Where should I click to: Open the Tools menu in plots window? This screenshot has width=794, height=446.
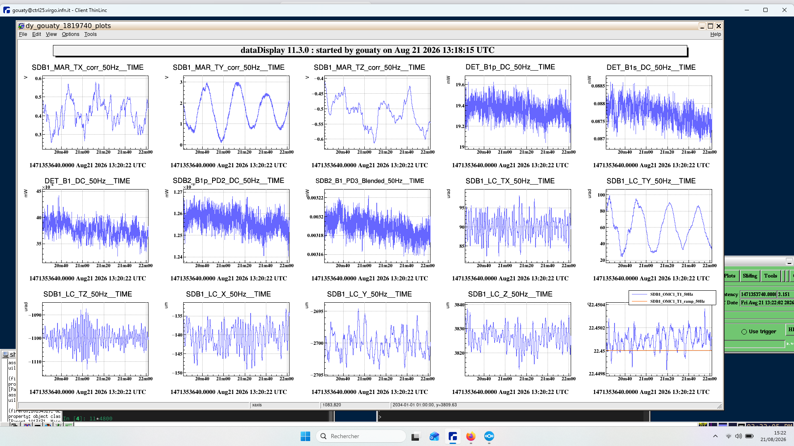coord(90,34)
